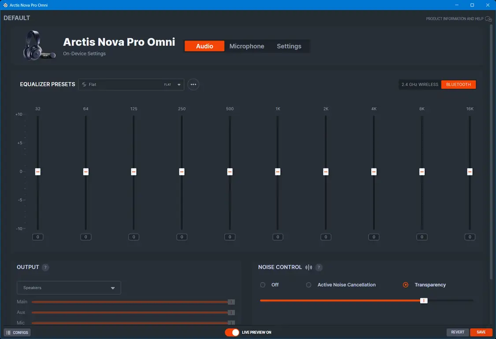
Task: Open the Configs panel button
Action: [17, 332]
